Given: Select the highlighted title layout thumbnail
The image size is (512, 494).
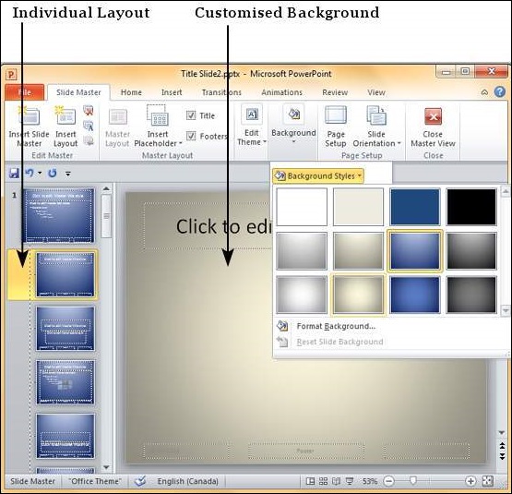Looking at the screenshot, I should (65, 274).
